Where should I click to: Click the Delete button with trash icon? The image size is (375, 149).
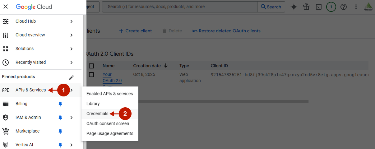coord(172,31)
